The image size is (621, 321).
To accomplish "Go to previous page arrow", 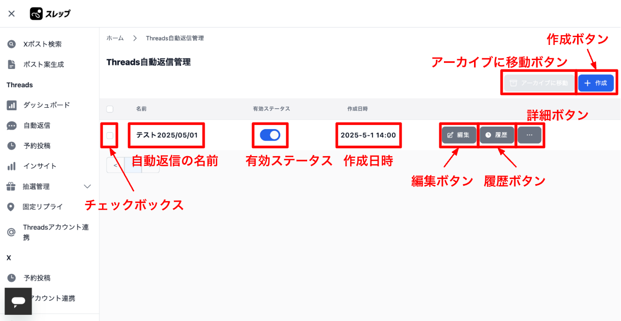I will (115, 165).
